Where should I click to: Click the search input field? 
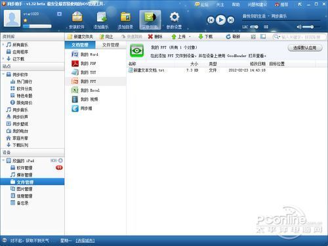pos(301,37)
